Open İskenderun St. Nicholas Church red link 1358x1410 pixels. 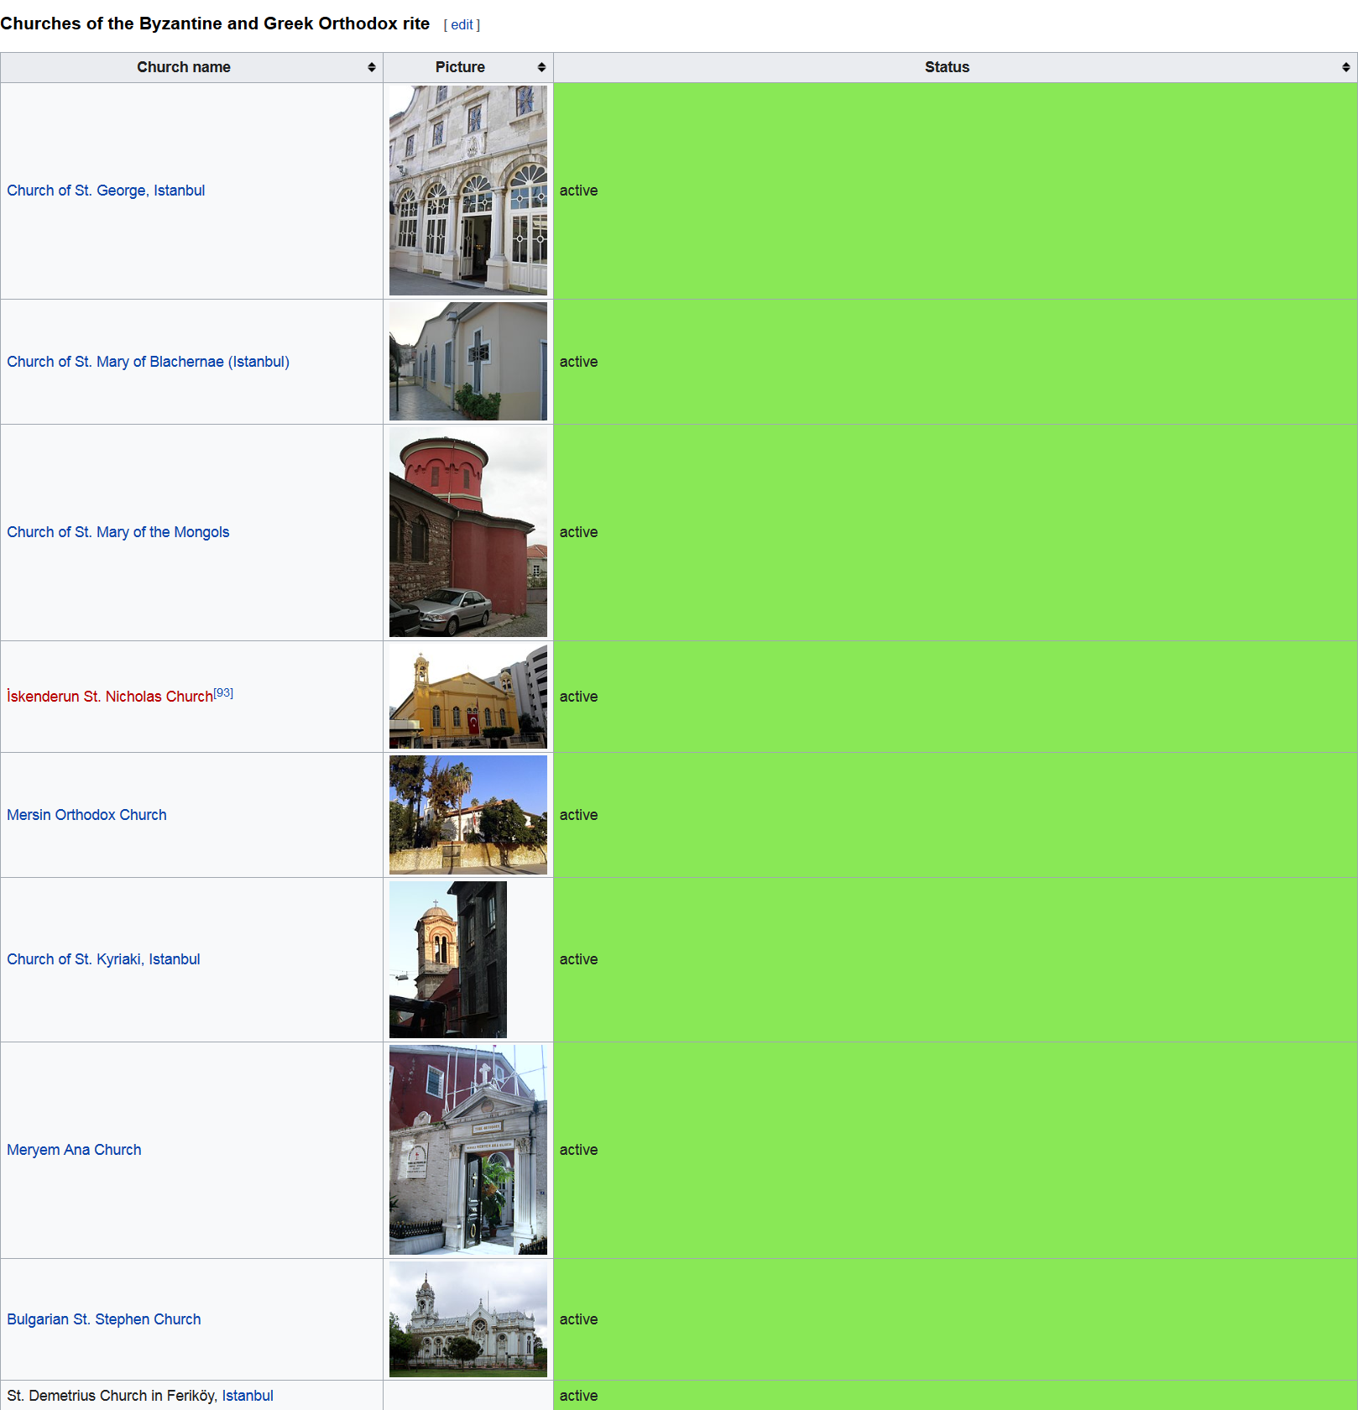coord(110,697)
